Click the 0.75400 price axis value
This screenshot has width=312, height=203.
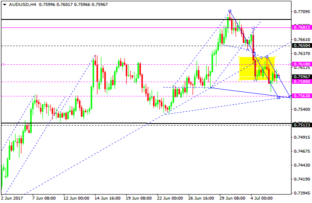click(x=301, y=109)
